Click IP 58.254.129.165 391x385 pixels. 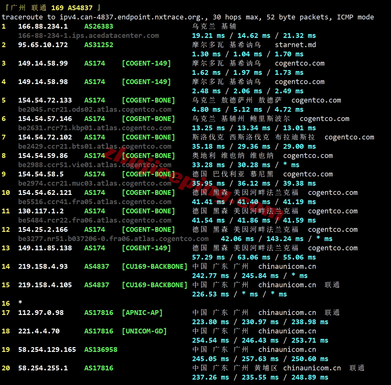tap(47, 350)
